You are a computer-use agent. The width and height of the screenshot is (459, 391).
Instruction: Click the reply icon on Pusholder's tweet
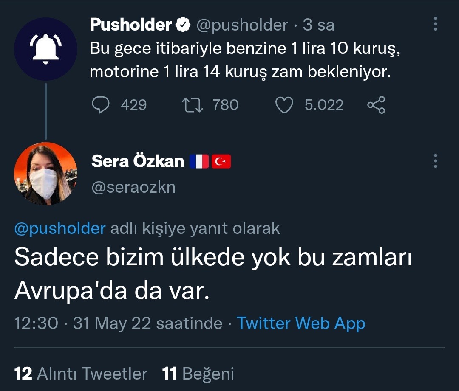(101, 105)
